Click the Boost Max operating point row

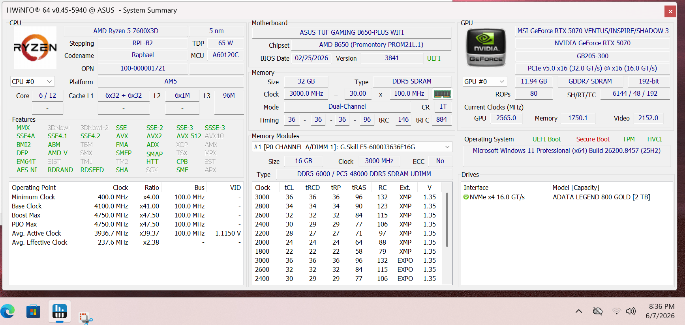[x=126, y=215]
